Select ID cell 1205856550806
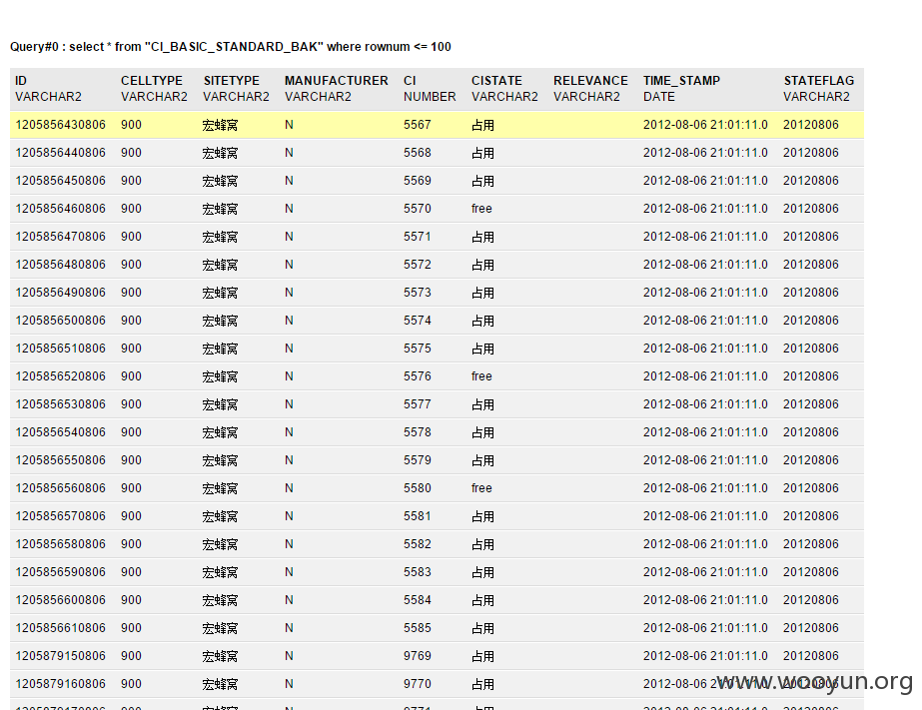The height and width of the screenshot is (710, 922). click(61, 460)
